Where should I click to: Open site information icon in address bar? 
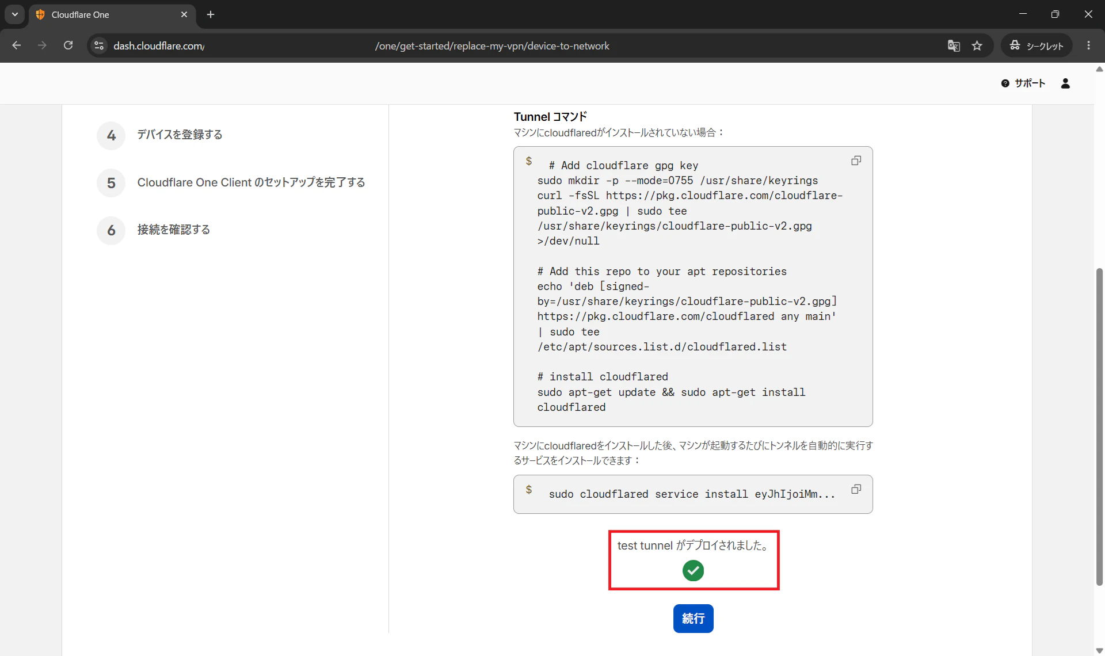pyautogui.click(x=99, y=45)
